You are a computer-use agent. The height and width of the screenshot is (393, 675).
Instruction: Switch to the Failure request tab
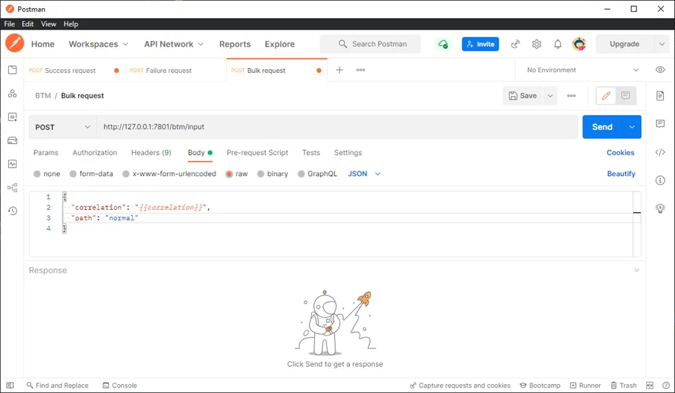[x=175, y=70]
